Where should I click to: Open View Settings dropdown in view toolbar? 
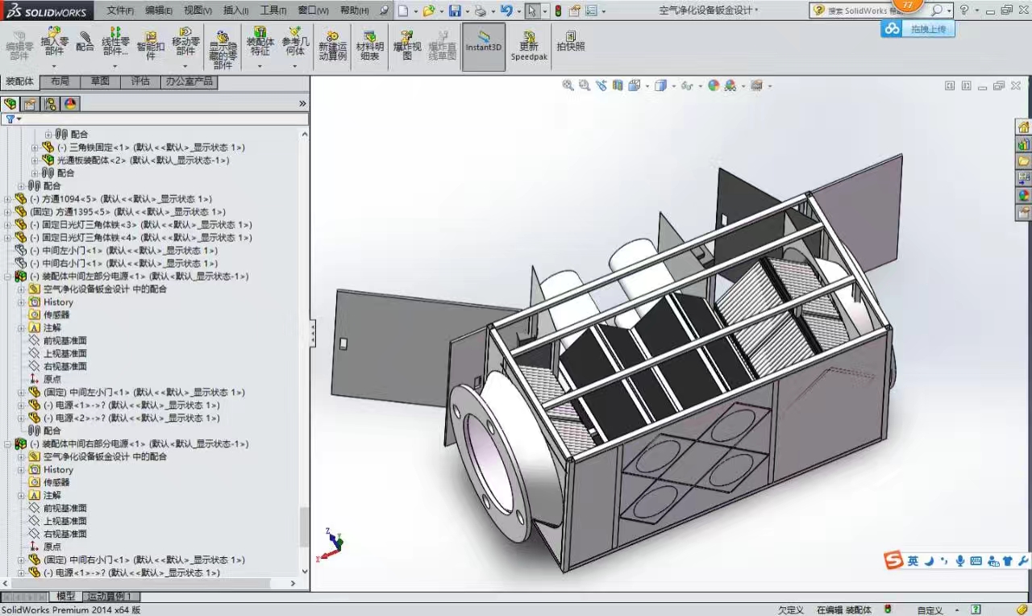760,85
